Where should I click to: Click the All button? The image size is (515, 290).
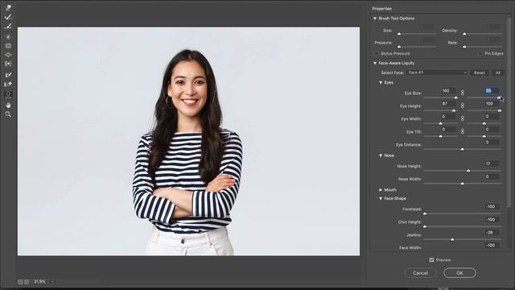pos(498,72)
